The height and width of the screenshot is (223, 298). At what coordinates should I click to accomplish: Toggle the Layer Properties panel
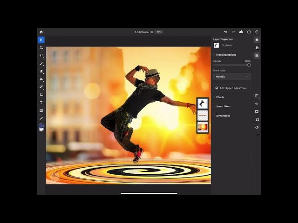click(257, 55)
